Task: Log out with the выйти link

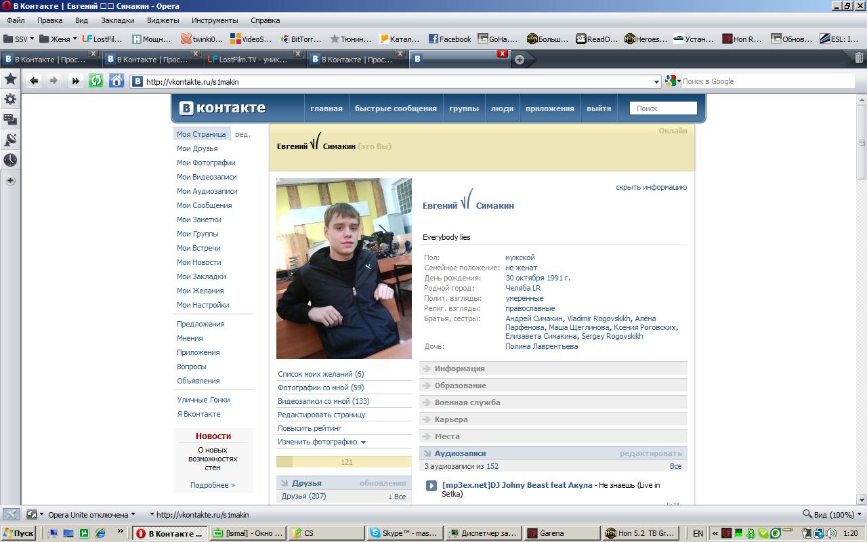Action: pyautogui.click(x=599, y=108)
